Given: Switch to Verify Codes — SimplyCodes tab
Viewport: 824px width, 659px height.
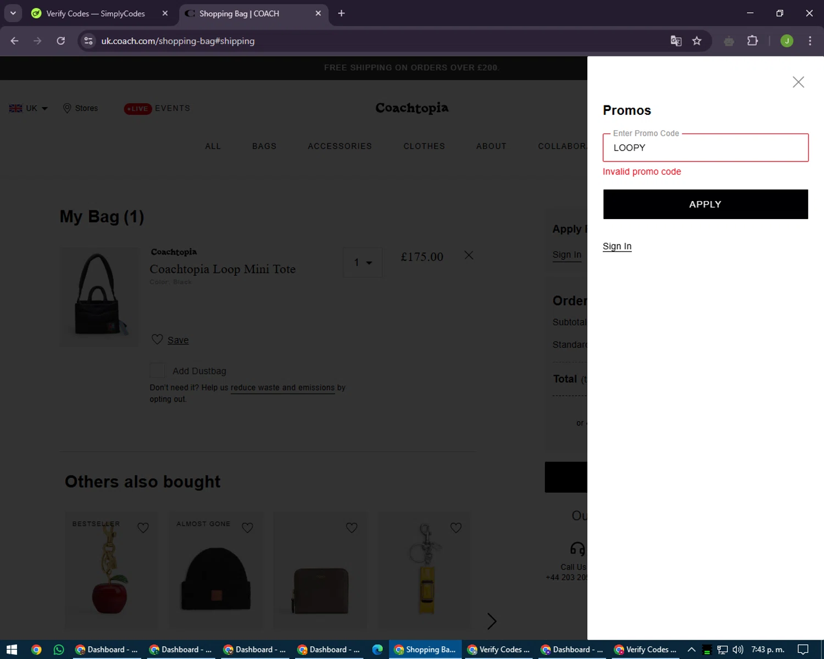Looking at the screenshot, I should click(96, 14).
